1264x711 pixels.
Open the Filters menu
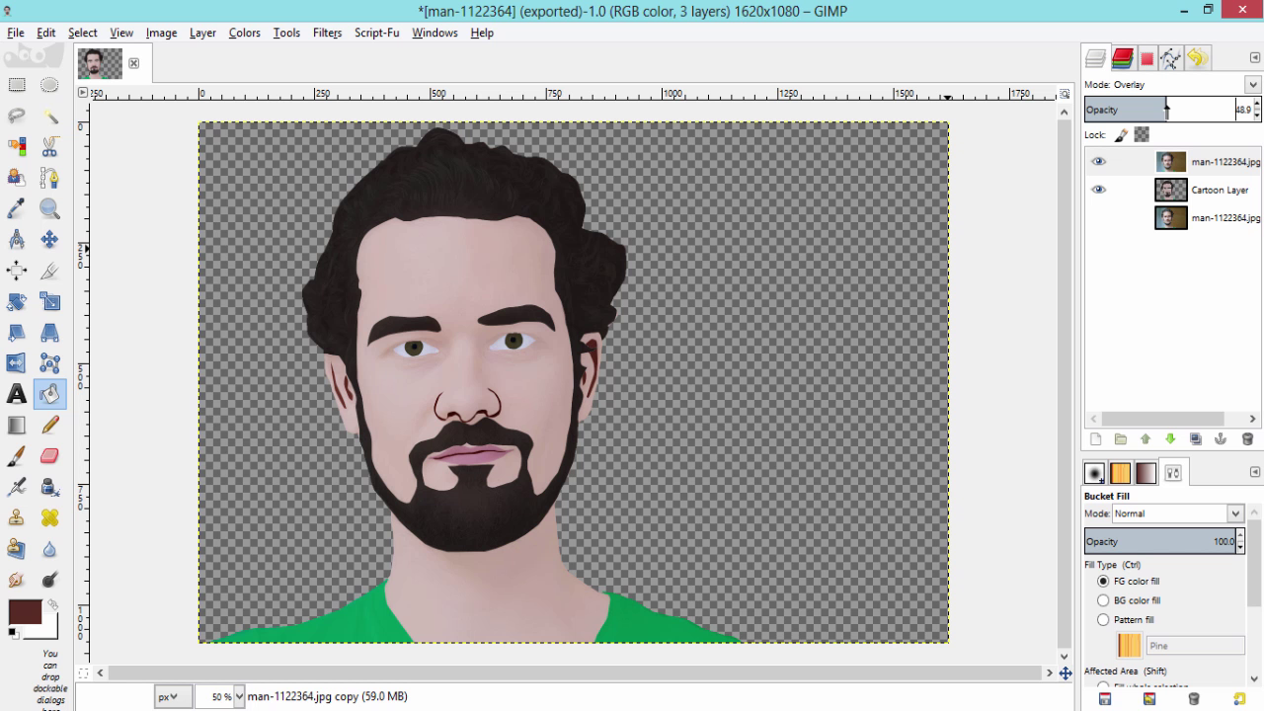[327, 33]
